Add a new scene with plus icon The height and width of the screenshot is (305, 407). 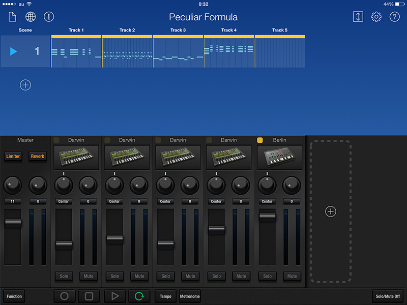pyautogui.click(x=25, y=85)
